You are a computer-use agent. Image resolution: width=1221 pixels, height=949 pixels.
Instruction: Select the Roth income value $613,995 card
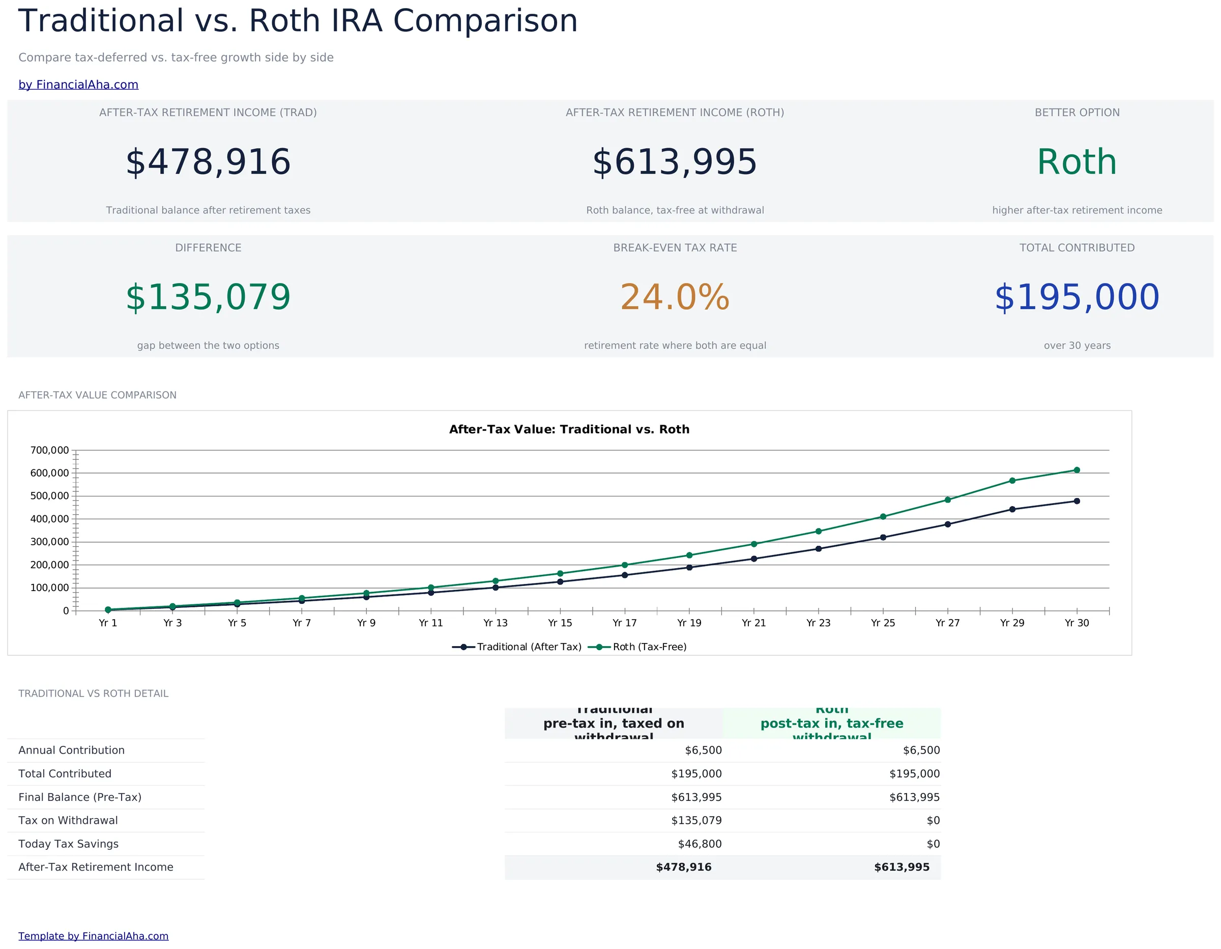675,162
